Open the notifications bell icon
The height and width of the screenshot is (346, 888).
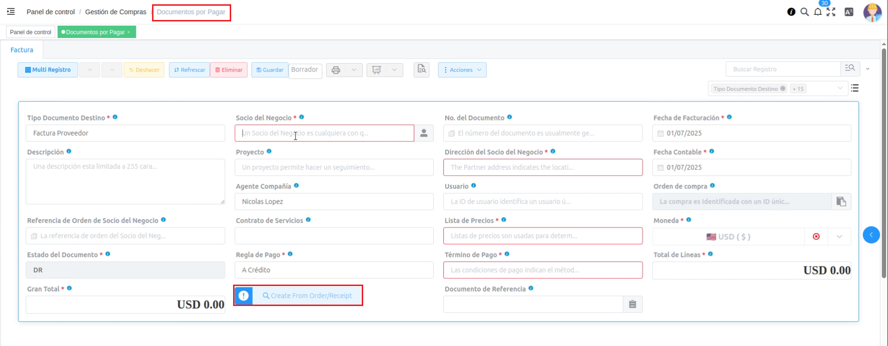click(x=818, y=12)
